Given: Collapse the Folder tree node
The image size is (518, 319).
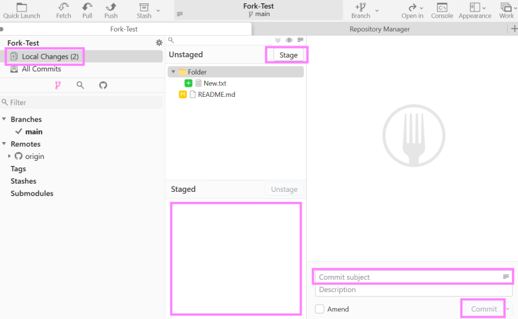Looking at the screenshot, I should 173,71.
